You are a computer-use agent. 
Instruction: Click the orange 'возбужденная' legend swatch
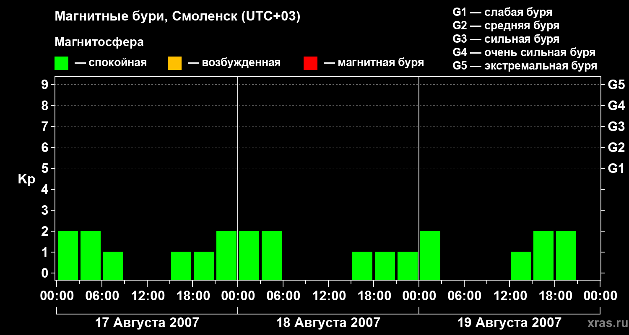click(x=174, y=63)
